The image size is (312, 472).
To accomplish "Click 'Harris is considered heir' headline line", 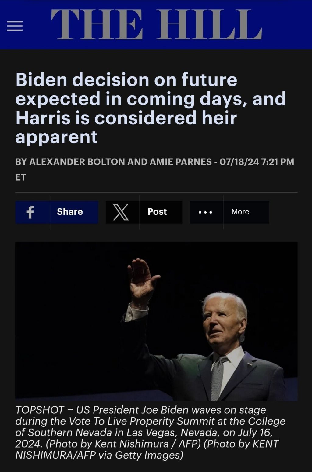I will pyautogui.click(x=126, y=118).
